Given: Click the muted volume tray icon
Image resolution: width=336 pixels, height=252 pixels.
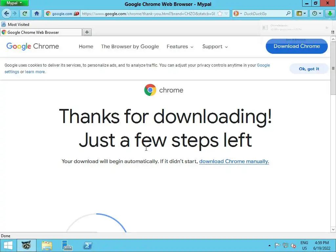Looking at the screenshot, I should 293,245.
